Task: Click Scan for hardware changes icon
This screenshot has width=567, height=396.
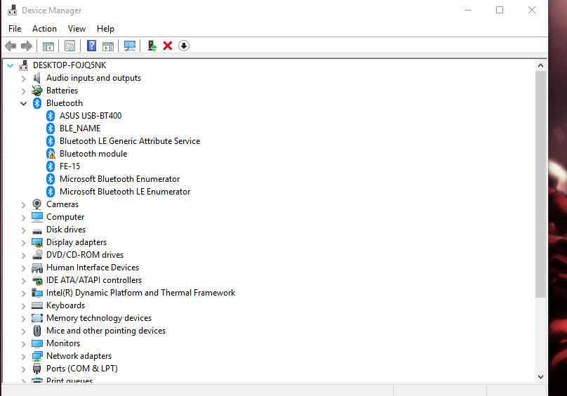Action: point(130,46)
